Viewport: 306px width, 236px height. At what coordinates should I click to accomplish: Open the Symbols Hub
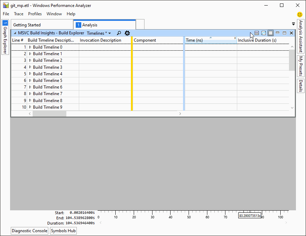(x=63, y=230)
